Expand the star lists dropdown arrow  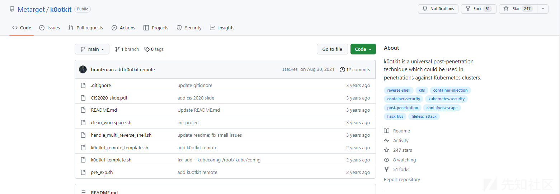[543, 9]
